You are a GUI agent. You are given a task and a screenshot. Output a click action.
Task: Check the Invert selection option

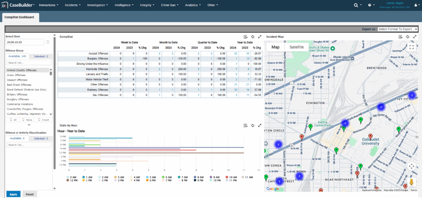tap(44, 120)
